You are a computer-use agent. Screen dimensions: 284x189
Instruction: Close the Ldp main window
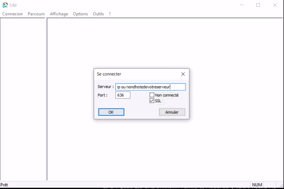click(x=275, y=5)
